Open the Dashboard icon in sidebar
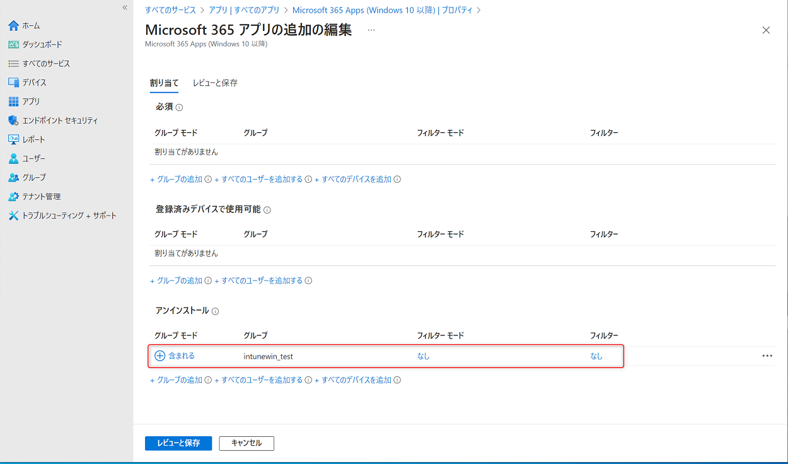Viewport: 788px width, 464px height. point(14,45)
